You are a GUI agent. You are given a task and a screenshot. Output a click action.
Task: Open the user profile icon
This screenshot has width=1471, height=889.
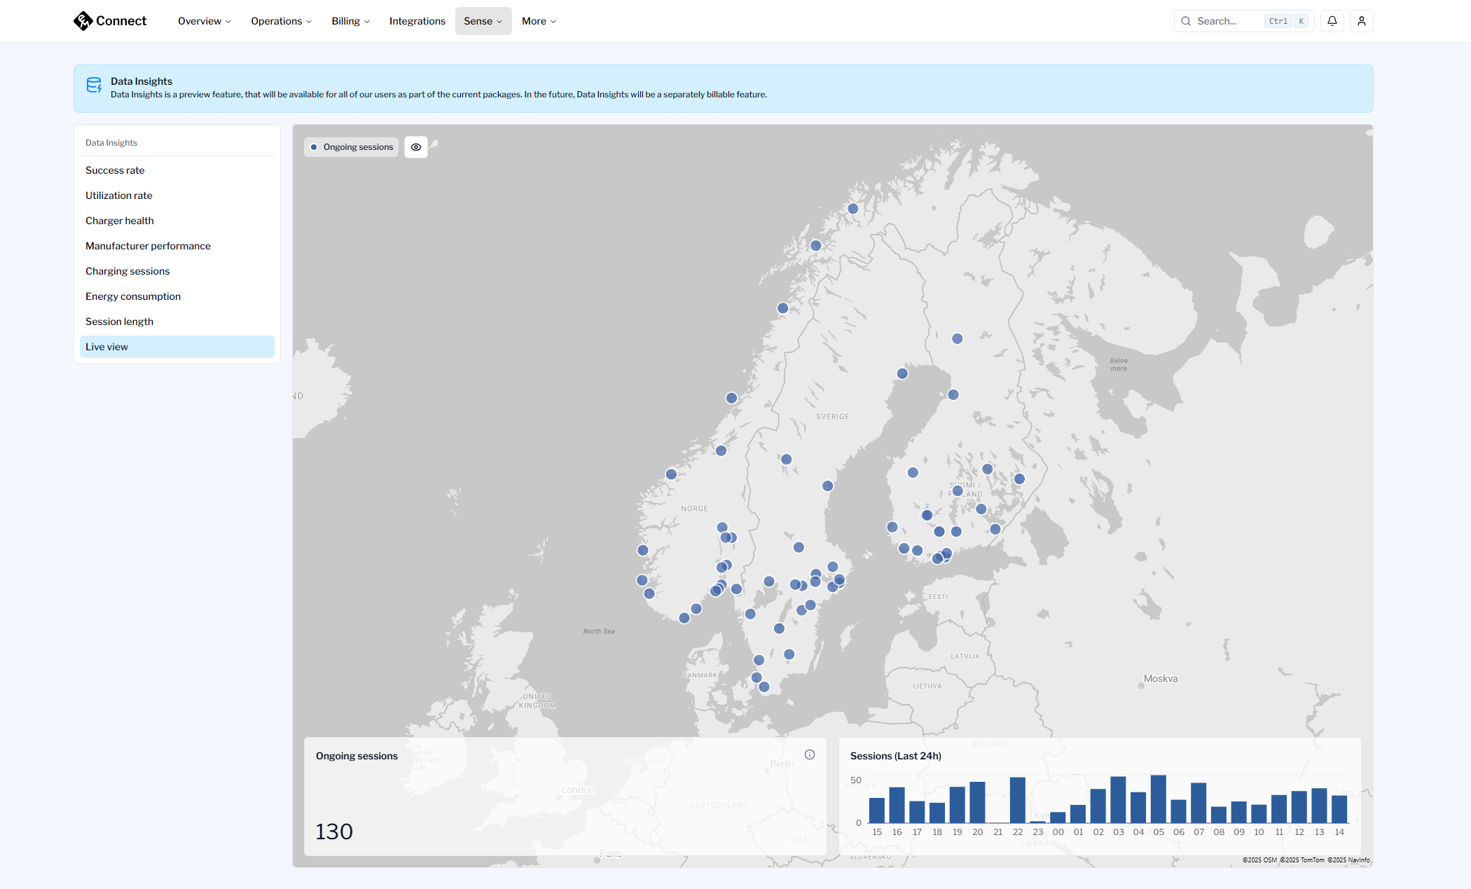point(1361,21)
